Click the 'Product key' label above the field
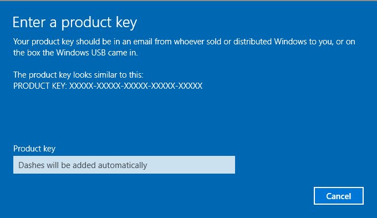377x218 pixels. [34, 149]
